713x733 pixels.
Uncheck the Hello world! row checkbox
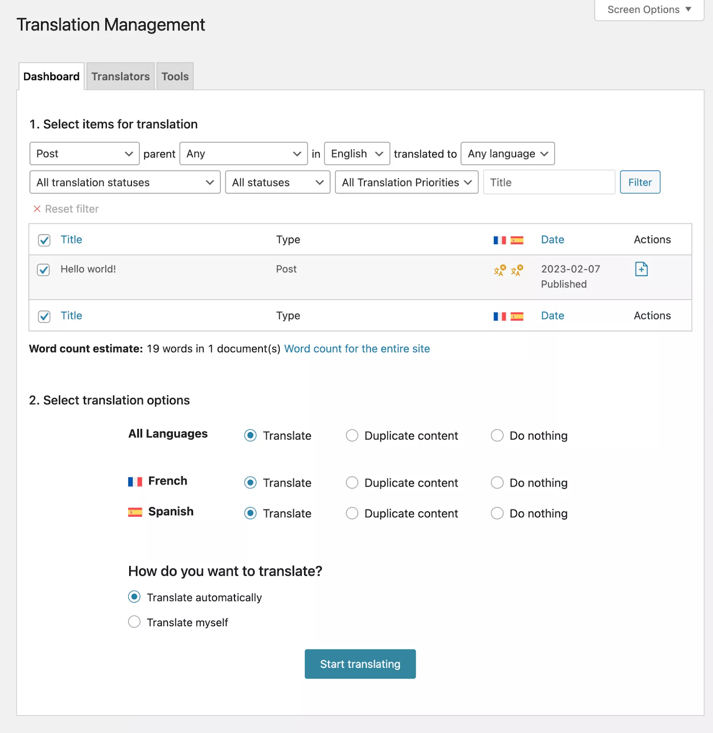click(x=44, y=270)
